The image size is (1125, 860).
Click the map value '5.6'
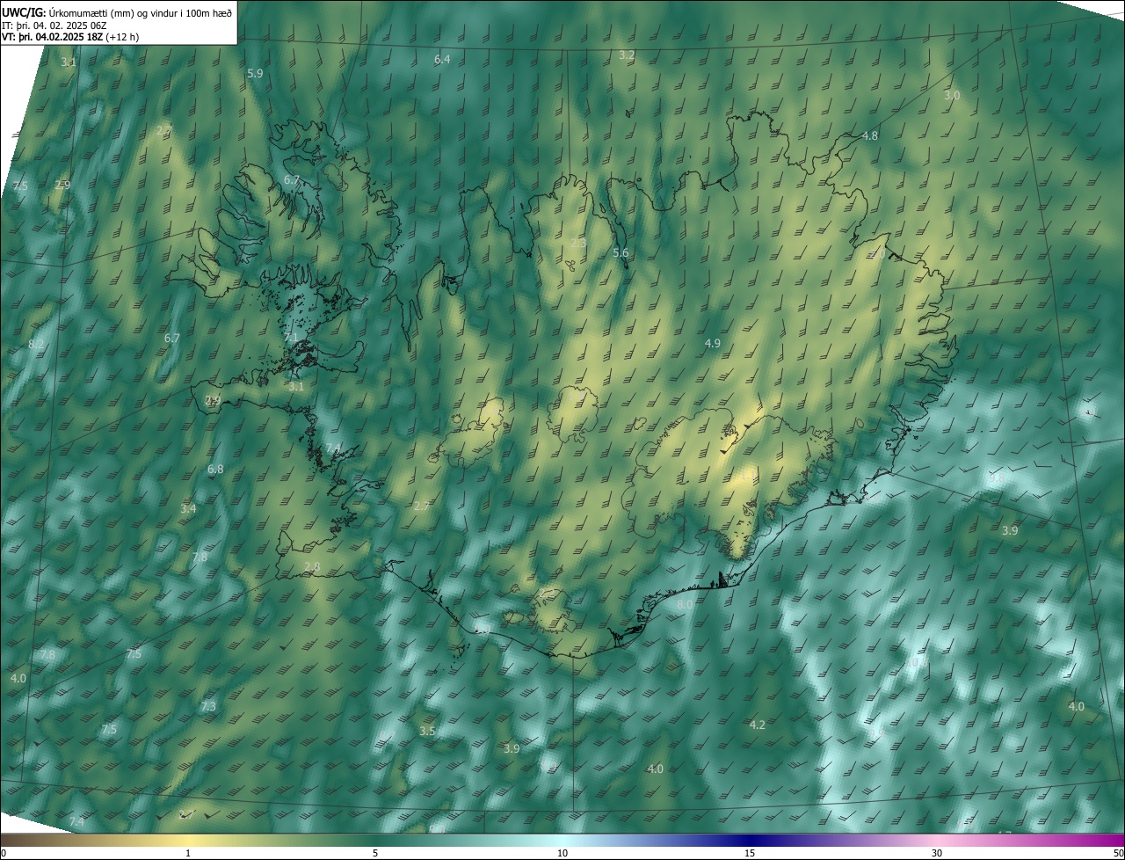tap(621, 253)
